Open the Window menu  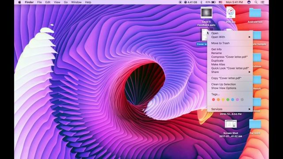pyautogui.click(x=76, y=2)
